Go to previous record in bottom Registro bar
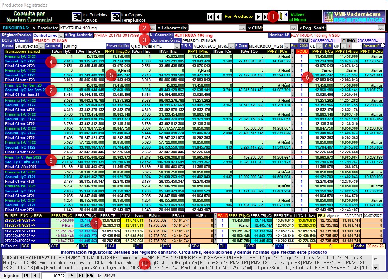 [x=35, y=275]
